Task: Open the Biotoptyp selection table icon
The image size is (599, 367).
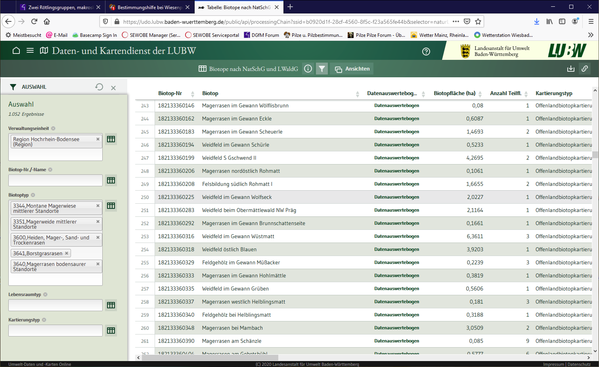Action: (x=111, y=206)
